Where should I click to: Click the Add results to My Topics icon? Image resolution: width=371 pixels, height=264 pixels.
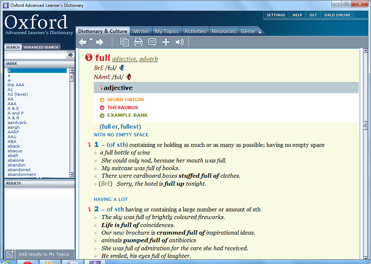point(10,254)
